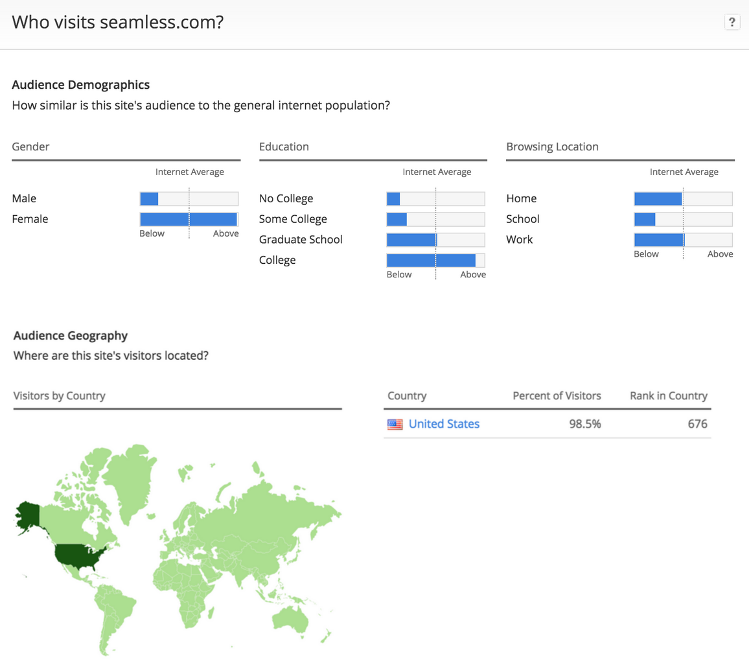This screenshot has height=665, width=749.
Task: Click the Home browsing location bar
Action: 683,199
